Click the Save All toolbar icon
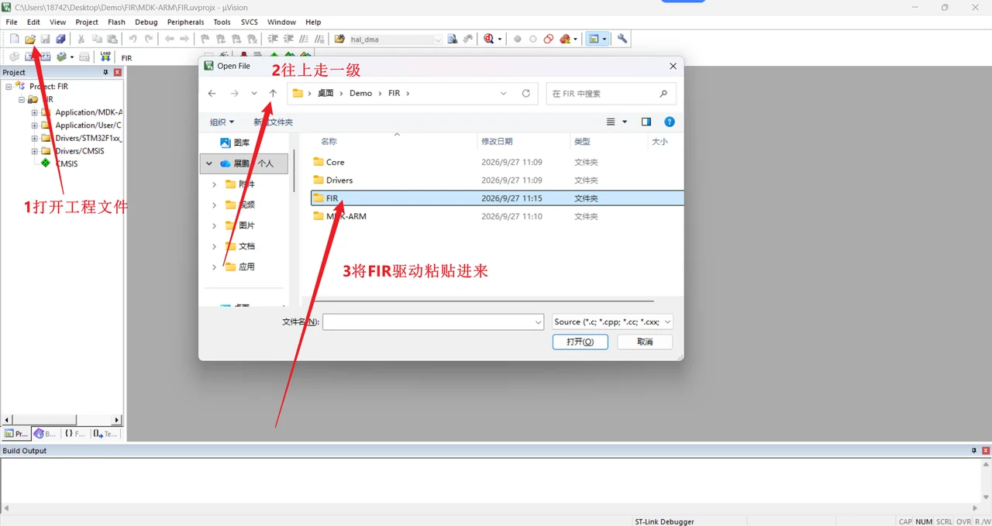The height and width of the screenshot is (526, 992). pyautogui.click(x=60, y=39)
